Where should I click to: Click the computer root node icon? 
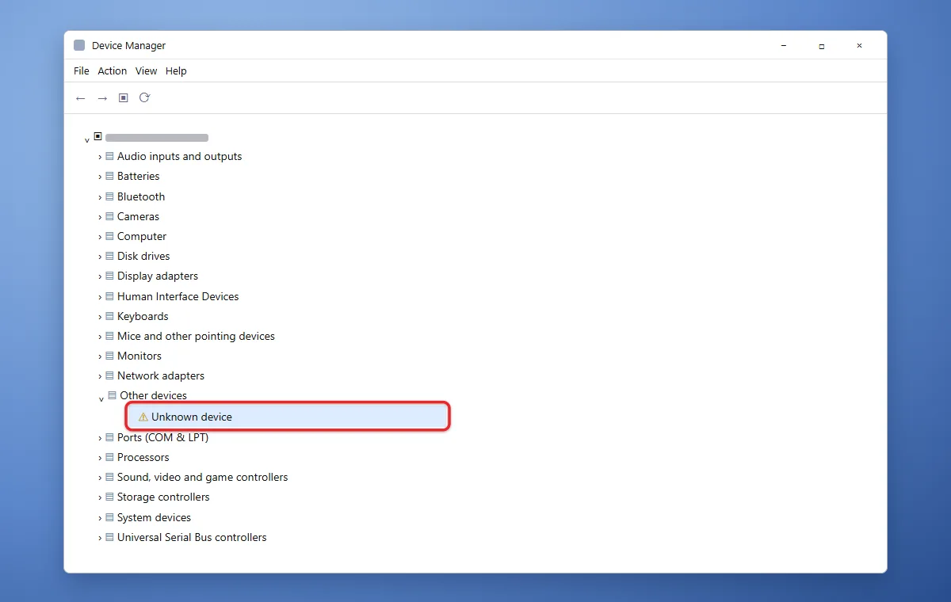(98, 136)
